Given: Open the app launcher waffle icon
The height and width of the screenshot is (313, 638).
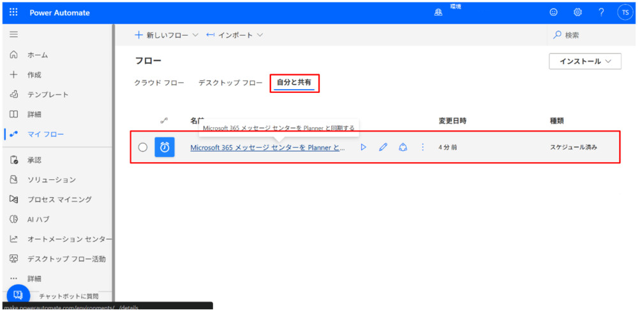Looking at the screenshot, I should pyautogui.click(x=13, y=13).
